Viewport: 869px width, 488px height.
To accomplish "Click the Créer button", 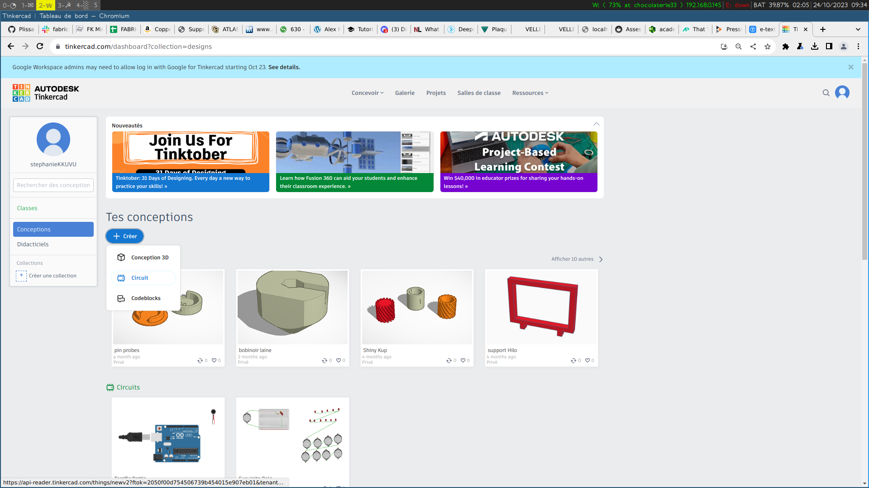I will tap(125, 236).
